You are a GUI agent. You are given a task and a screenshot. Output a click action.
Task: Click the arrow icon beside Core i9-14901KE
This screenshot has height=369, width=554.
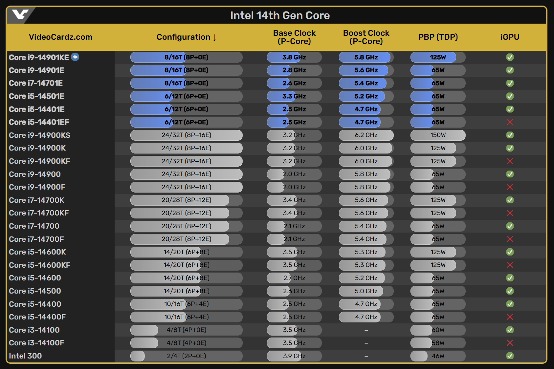75,57
